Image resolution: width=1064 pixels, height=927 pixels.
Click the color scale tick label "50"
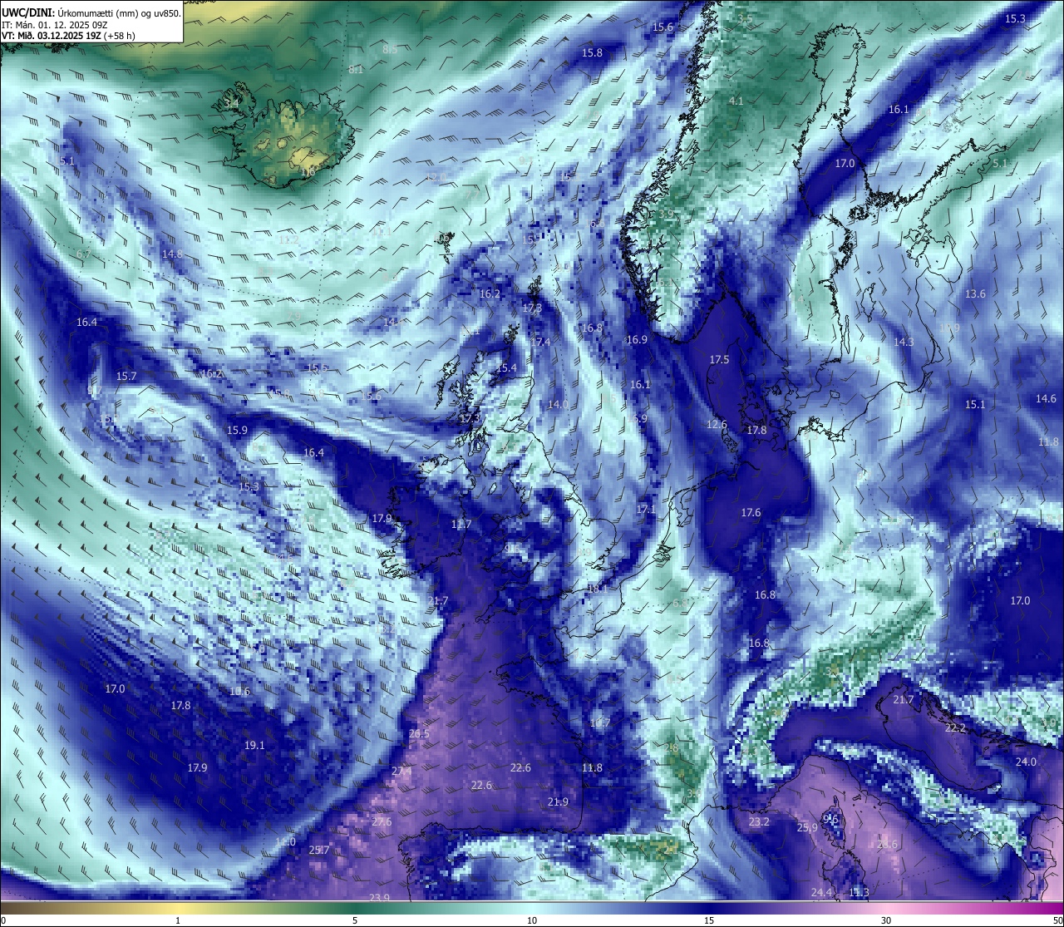point(1057,920)
